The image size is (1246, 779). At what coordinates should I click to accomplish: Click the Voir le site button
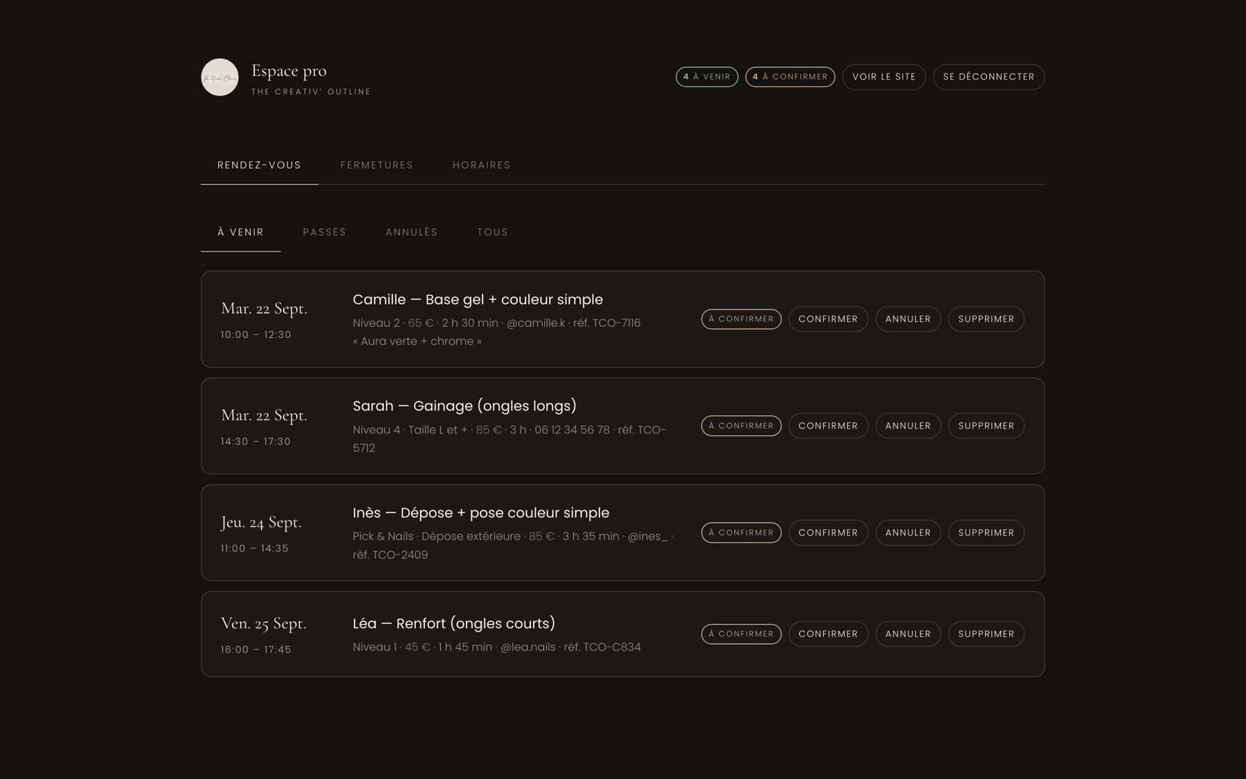[884, 77]
